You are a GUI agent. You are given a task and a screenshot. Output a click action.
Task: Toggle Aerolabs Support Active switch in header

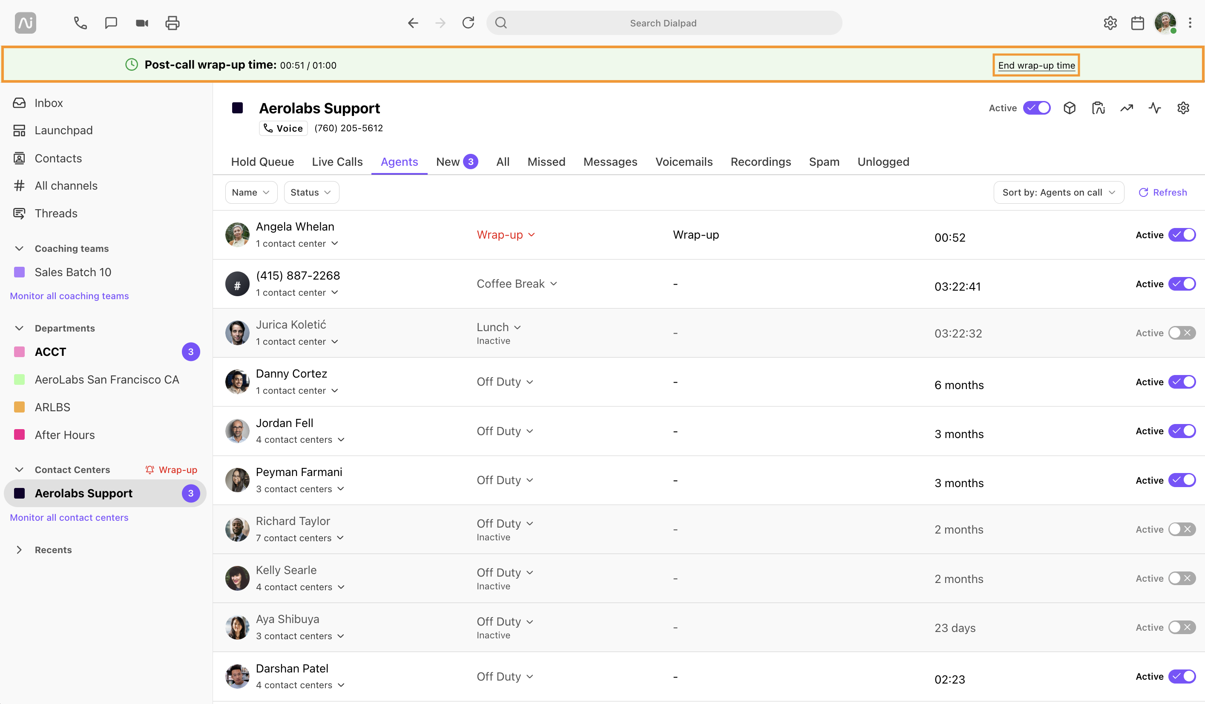click(1037, 108)
